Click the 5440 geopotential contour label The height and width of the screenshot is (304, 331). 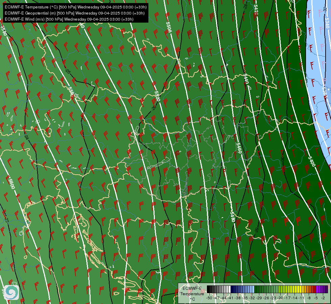246,78
